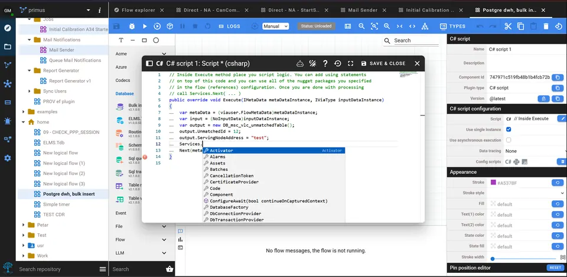
Task: Open the Data tracing dropdown
Action: (x=536, y=151)
